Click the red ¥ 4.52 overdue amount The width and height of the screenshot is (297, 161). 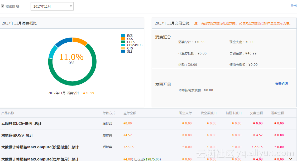258,135
